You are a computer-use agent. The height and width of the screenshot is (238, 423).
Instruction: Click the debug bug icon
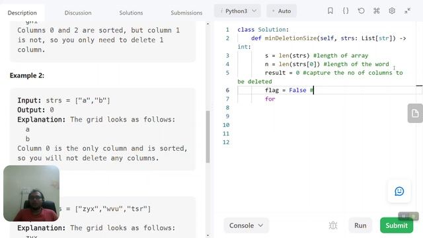[333, 225]
